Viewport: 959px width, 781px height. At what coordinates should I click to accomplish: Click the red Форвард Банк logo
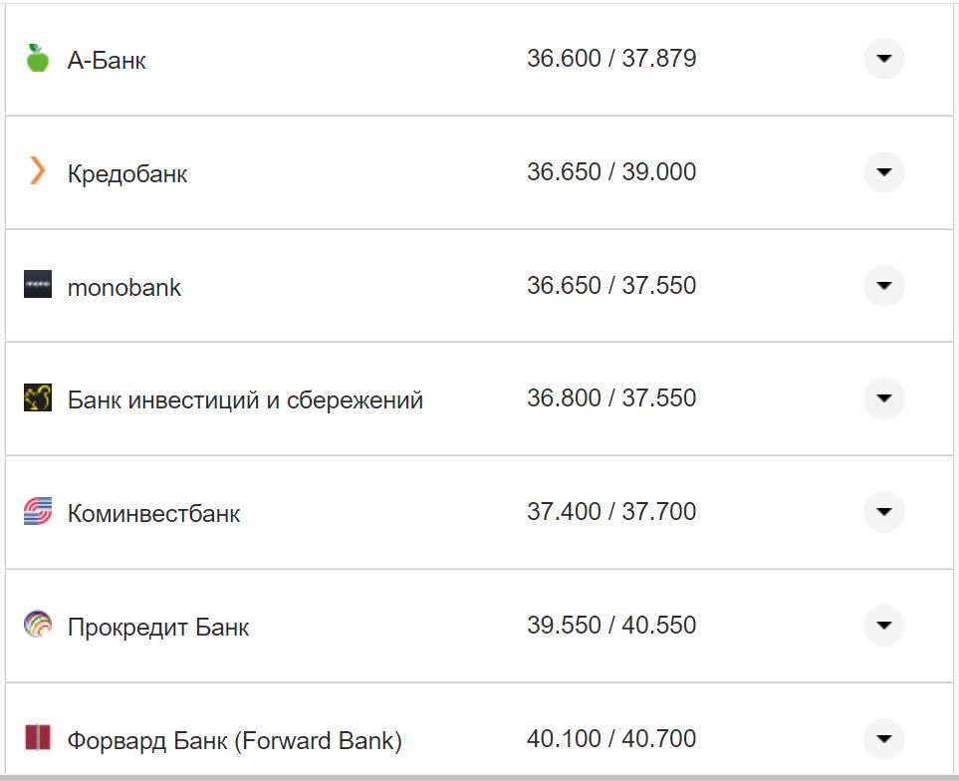[x=38, y=738]
